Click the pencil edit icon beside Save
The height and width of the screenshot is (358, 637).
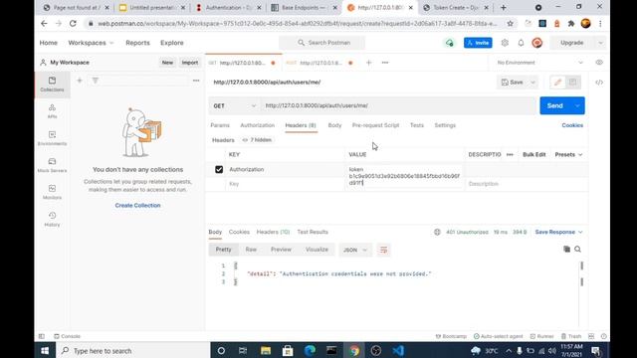(557, 82)
